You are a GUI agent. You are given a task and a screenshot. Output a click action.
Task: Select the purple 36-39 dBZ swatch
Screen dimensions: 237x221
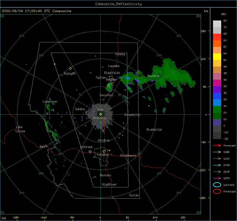coord(217,89)
